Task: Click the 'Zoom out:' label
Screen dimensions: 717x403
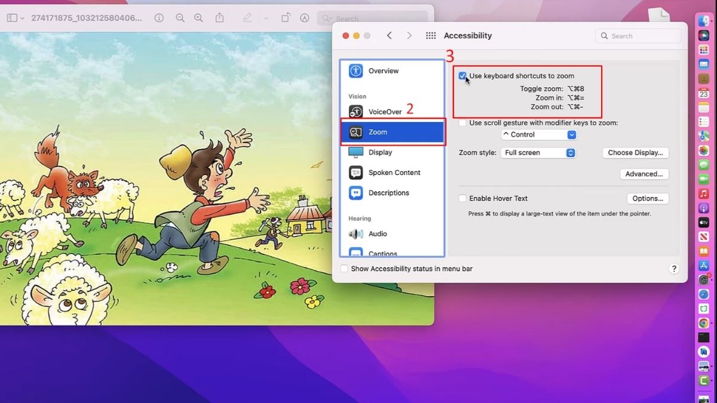Action: tap(547, 107)
